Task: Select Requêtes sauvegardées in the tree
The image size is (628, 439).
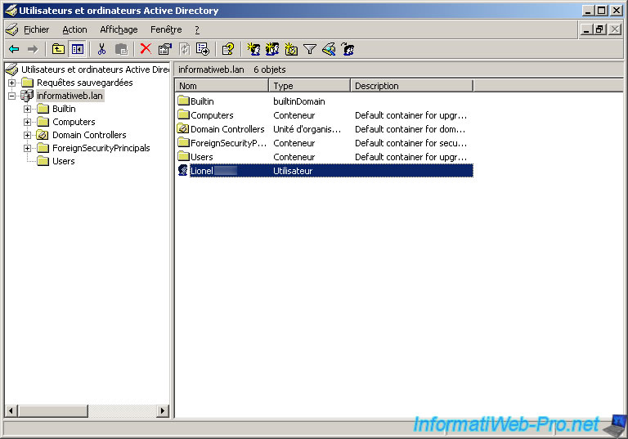Action: [x=84, y=83]
